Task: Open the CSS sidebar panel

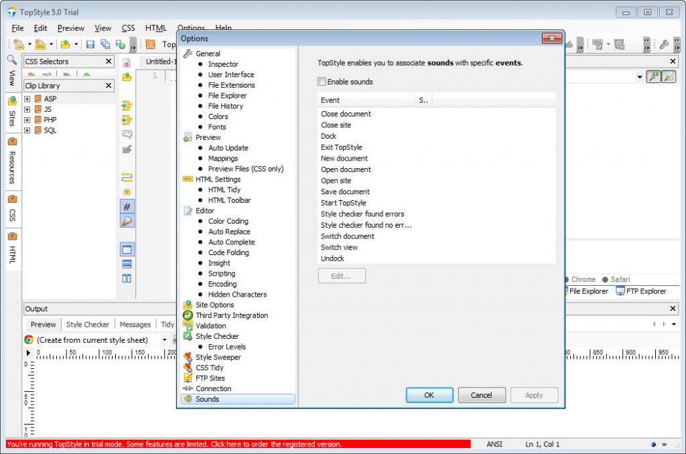Action: 12,208
